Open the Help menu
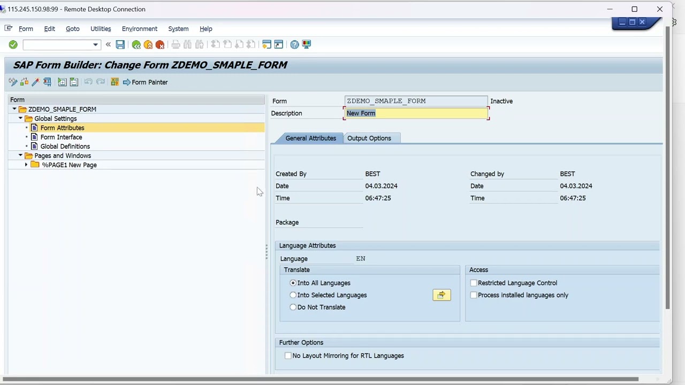This screenshot has height=385, width=685. (x=206, y=29)
